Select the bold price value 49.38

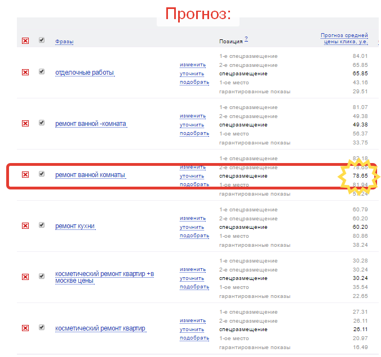(x=360, y=125)
